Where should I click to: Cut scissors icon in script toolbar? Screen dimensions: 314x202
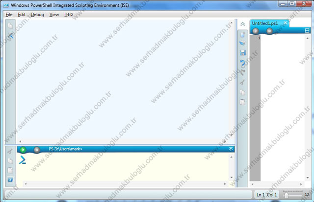pyautogui.click(x=242, y=82)
